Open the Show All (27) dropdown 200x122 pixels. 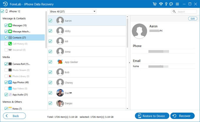click(73, 12)
